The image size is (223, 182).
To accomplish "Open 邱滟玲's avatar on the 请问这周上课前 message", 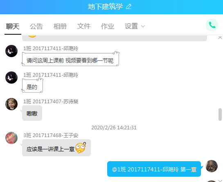I will pos(11,51).
